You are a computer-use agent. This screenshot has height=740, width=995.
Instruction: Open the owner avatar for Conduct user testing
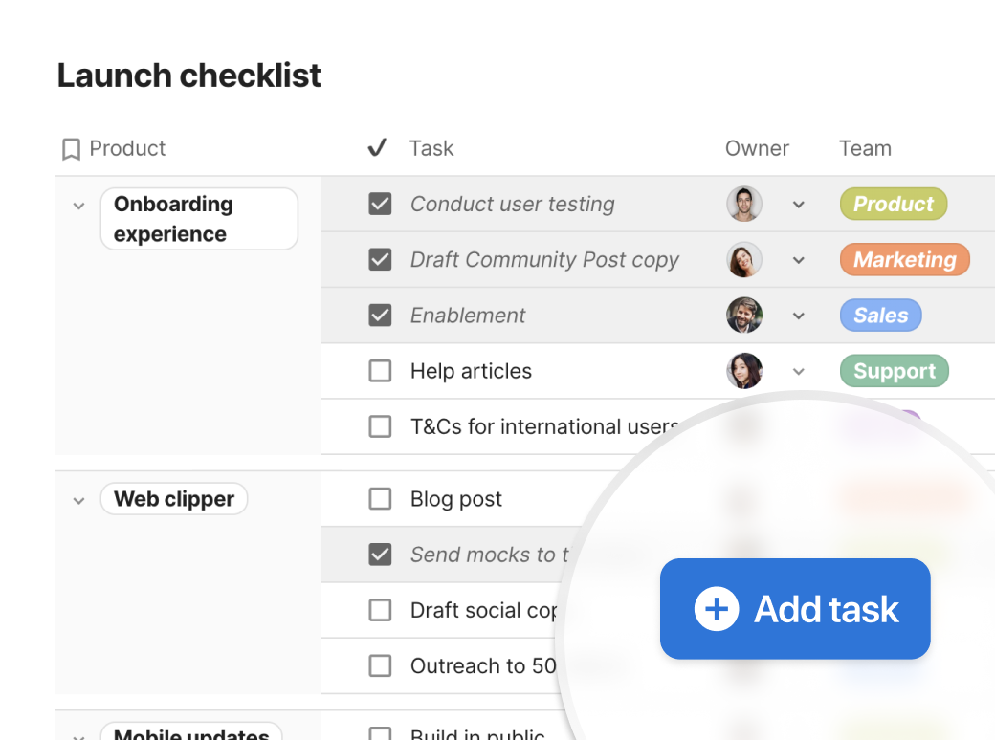click(744, 204)
